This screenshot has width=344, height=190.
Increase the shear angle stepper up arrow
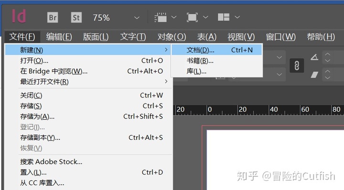(328, 71)
